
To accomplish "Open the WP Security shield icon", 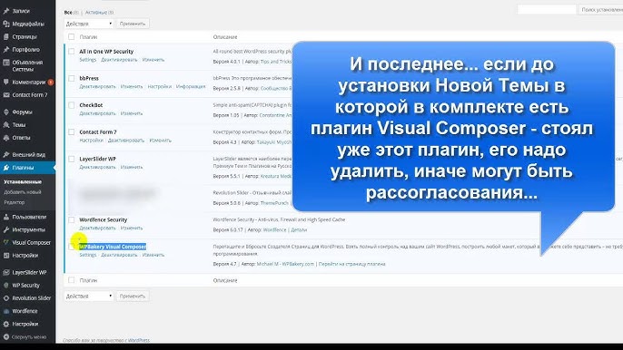I will tap(6, 286).
